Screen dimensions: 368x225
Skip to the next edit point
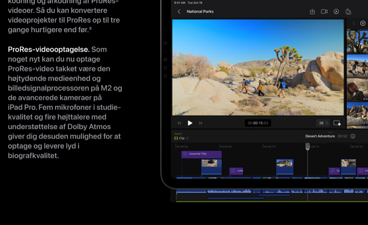200,123
